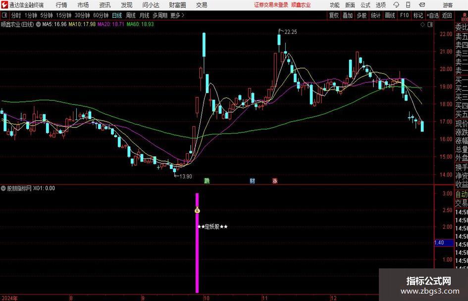
Task: Open the 版面 menu
Action: point(350,5)
